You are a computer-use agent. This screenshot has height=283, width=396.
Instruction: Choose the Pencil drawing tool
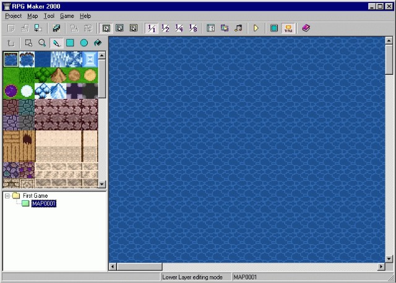(x=56, y=43)
